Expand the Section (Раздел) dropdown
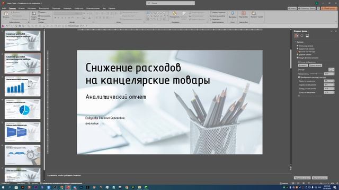Image resolution: width=339 pixels, height=190 pixels. [x=43, y=20]
